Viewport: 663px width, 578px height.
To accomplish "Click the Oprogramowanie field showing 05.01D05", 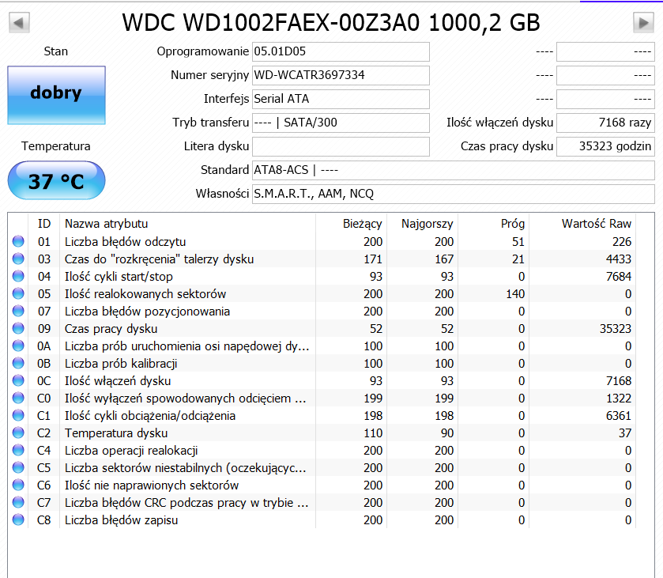I will (x=341, y=51).
